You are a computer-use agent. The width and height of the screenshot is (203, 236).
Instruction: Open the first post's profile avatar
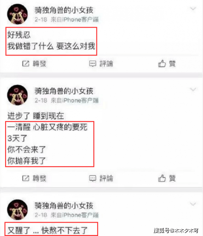(x=17, y=14)
